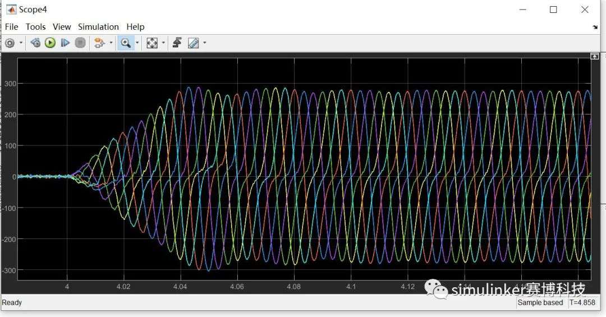The image size is (606, 317).
Task: Select the Zoom magnifier tool
Action: [126, 43]
